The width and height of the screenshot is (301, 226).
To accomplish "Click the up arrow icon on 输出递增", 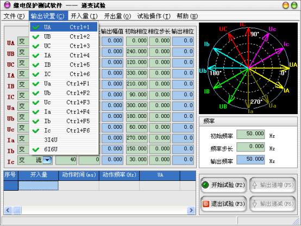I will (254, 185).
